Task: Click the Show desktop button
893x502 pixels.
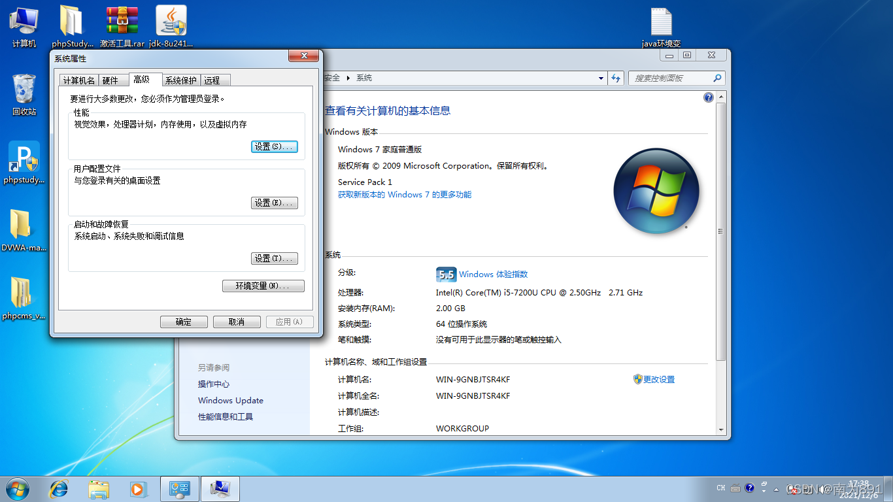Action: 888,489
